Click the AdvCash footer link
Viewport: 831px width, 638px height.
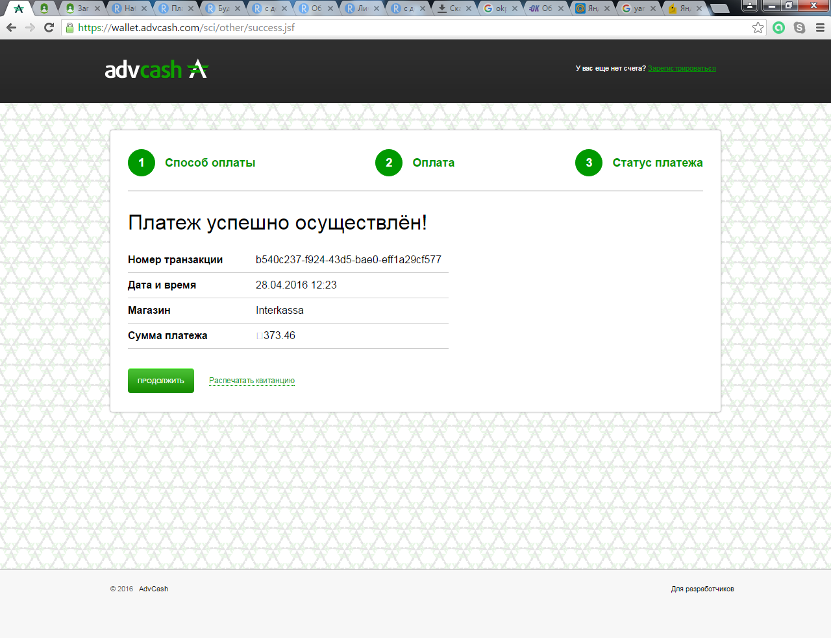[x=153, y=589]
